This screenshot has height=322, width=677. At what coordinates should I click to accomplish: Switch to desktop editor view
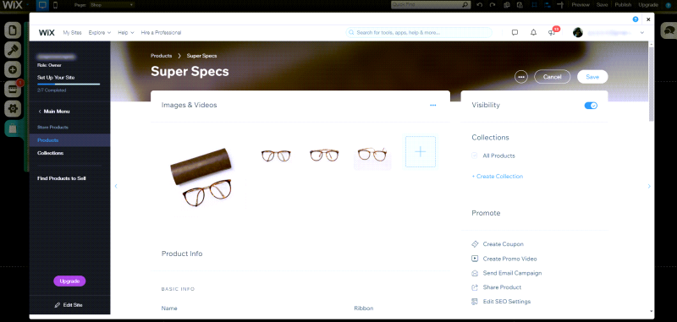(42, 5)
